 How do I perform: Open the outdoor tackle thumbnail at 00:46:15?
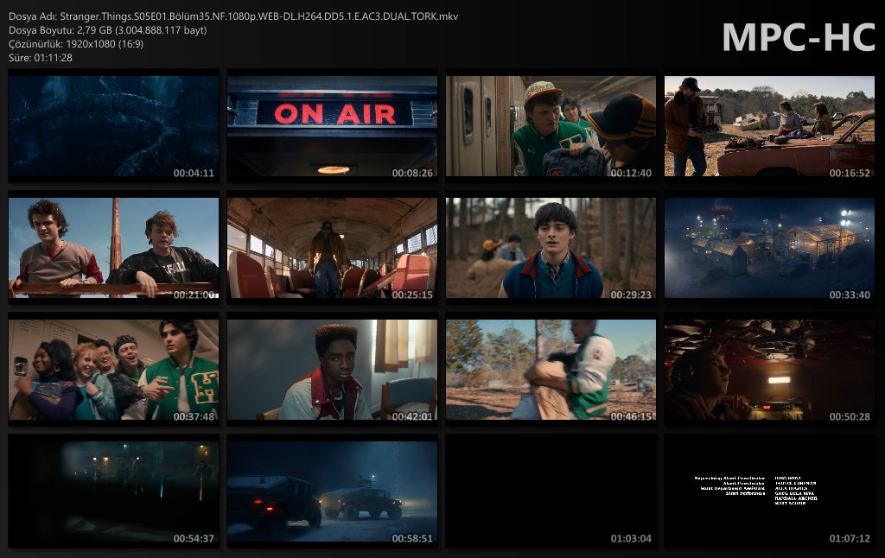[x=551, y=370]
